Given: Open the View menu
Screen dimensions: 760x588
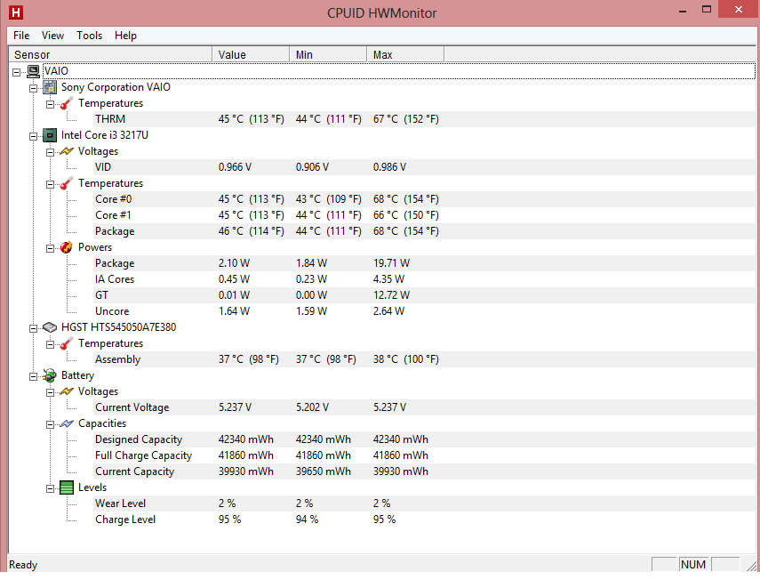Looking at the screenshot, I should pyautogui.click(x=52, y=36).
